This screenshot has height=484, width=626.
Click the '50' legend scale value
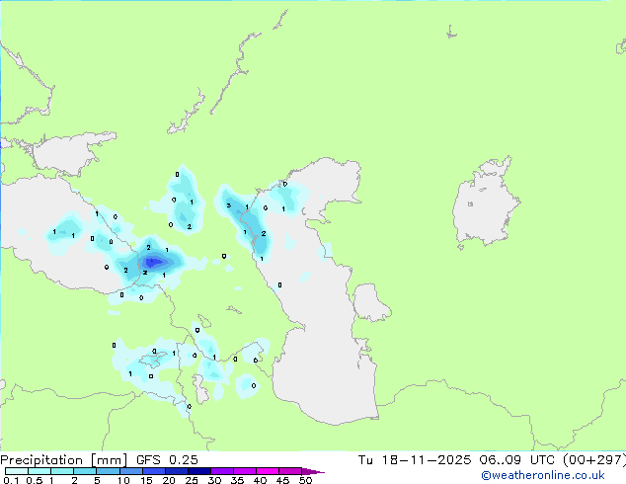point(305,480)
